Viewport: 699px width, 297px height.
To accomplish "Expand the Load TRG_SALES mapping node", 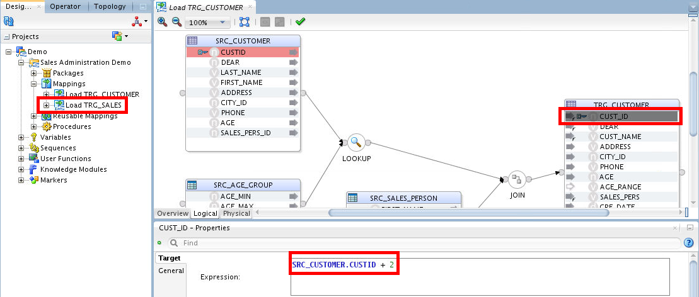I will tap(46, 105).
